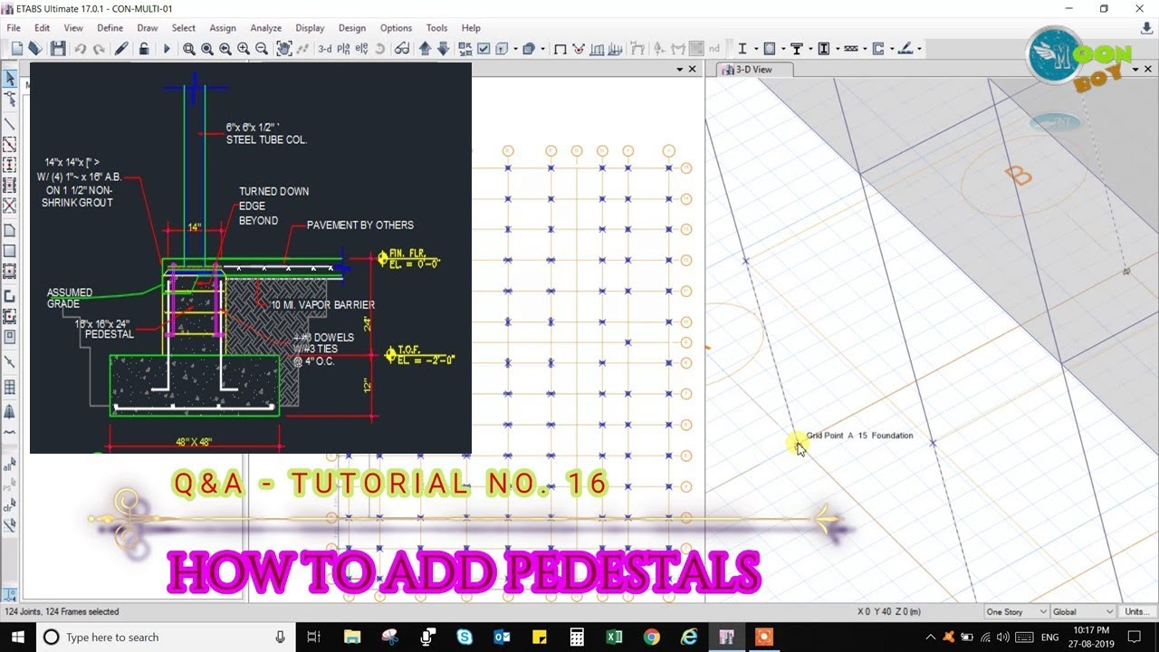The width and height of the screenshot is (1159, 652).
Task: Open the dropdown beside the T-section icon
Action: point(809,49)
